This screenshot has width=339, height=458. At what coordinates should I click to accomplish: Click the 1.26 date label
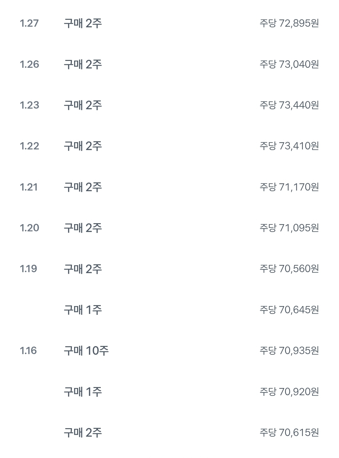click(29, 64)
